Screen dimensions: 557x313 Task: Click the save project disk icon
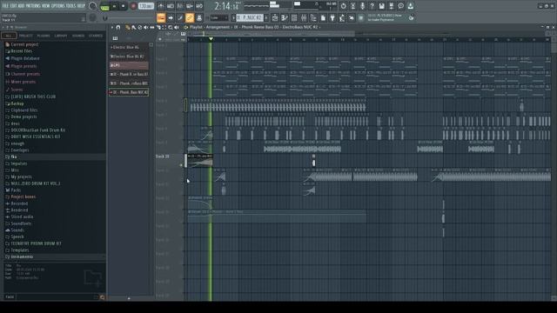click(381, 6)
